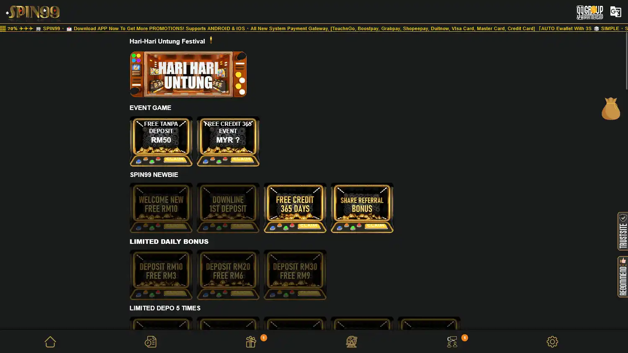Image resolution: width=628 pixels, height=353 pixels.
Task: Click the page vertical scrollbar
Action: 626,61
